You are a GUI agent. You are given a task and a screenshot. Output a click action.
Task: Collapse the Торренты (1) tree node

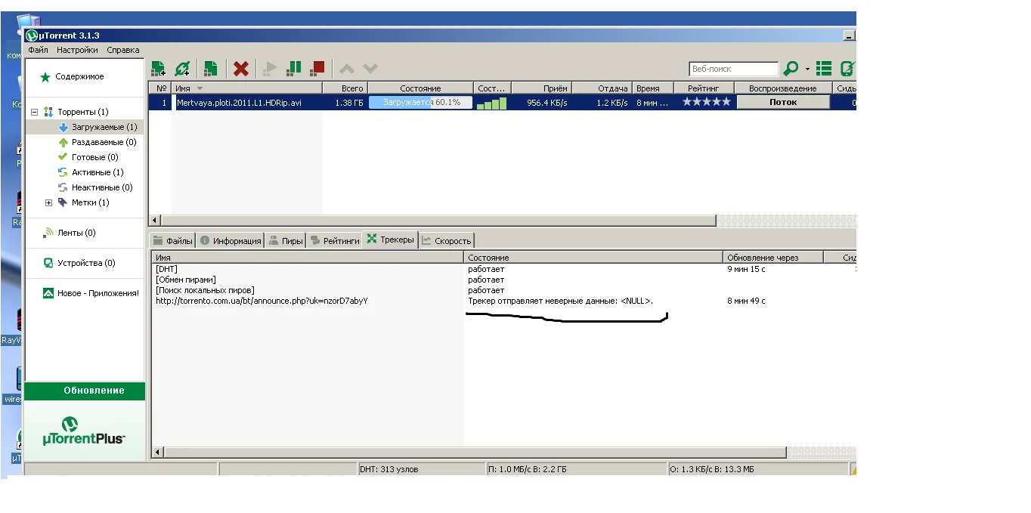[34, 112]
